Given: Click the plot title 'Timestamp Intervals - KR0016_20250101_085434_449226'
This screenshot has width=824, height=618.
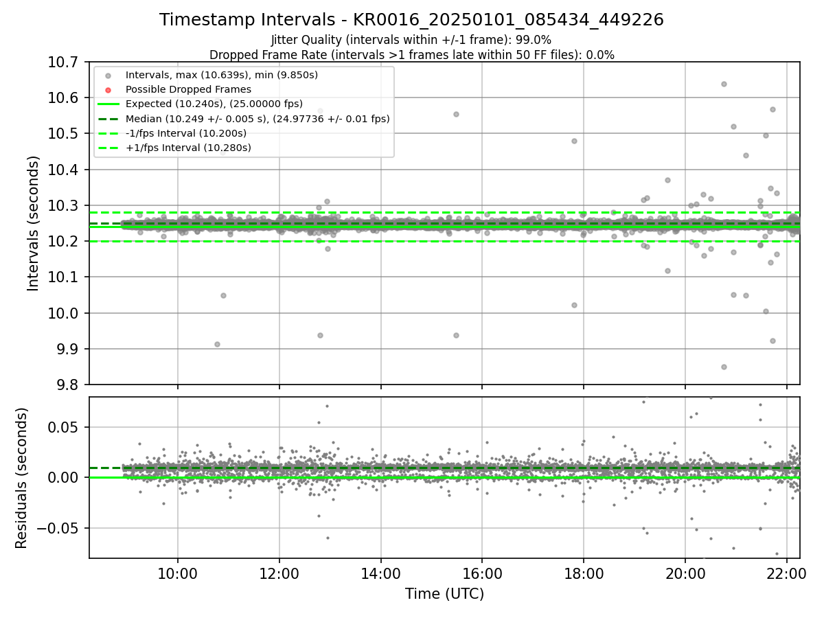Looking at the screenshot, I should point(411,20).
